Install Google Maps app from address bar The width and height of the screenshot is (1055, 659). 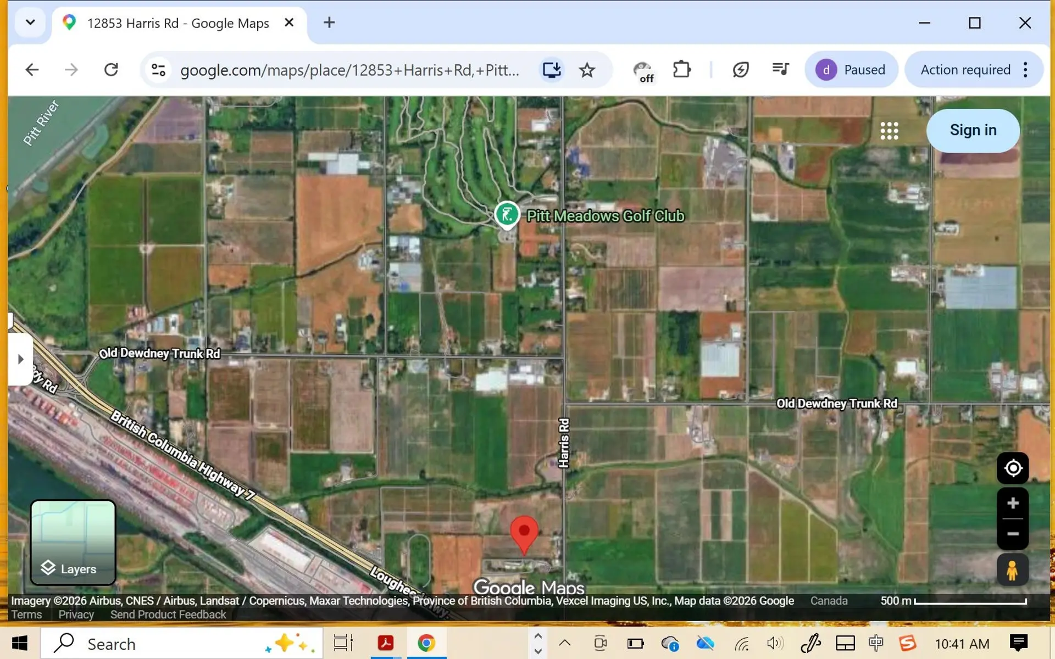551,70
